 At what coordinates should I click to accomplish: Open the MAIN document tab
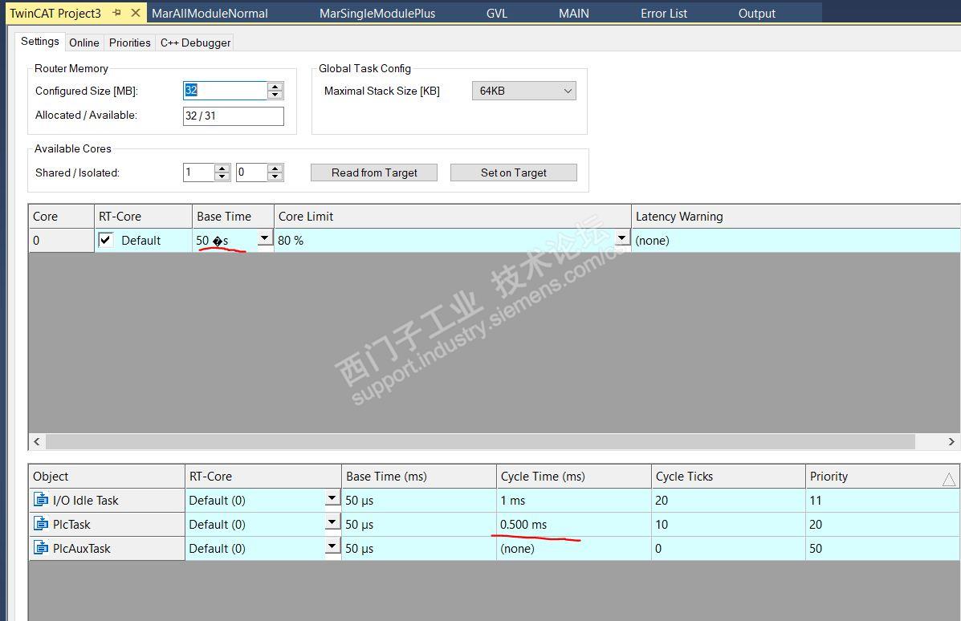[574, 13]
